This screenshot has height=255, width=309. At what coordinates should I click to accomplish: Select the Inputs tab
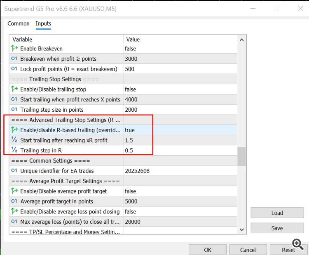[x=43, y=23]
